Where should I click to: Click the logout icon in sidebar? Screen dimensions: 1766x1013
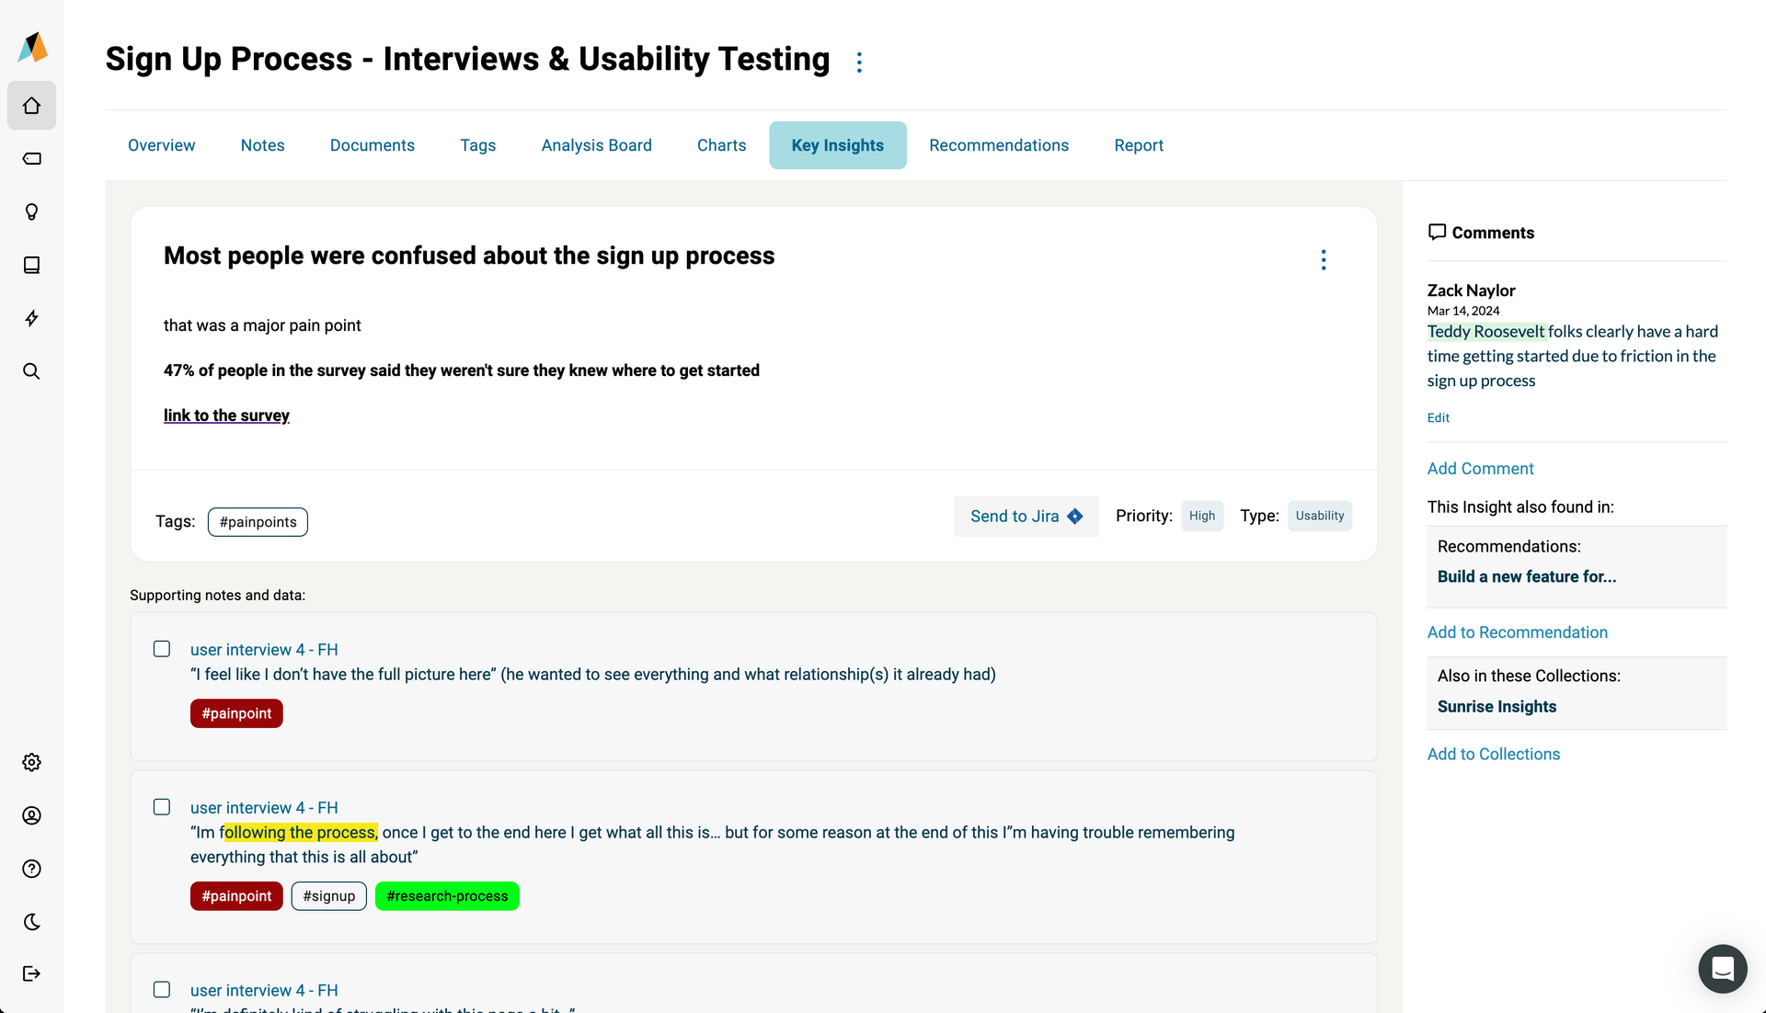click(x=31, y=973)
